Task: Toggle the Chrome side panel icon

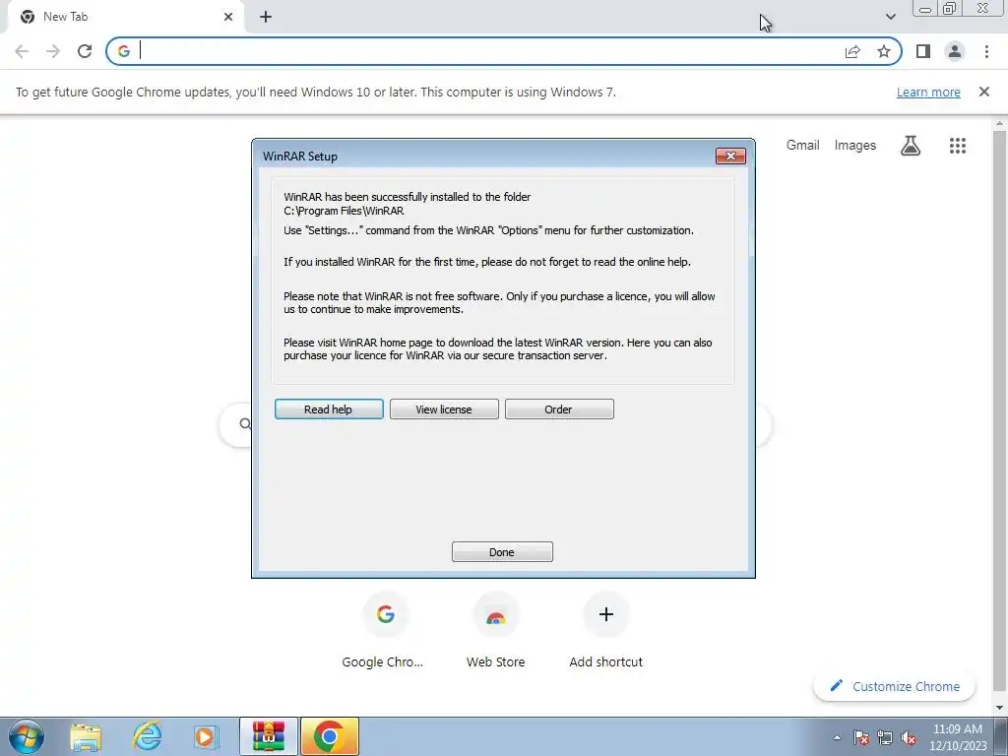Action: (x=923, y=51)
